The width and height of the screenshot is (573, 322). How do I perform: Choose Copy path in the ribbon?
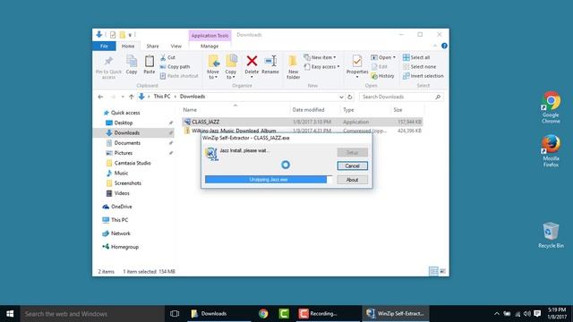(x=175, y=66)
